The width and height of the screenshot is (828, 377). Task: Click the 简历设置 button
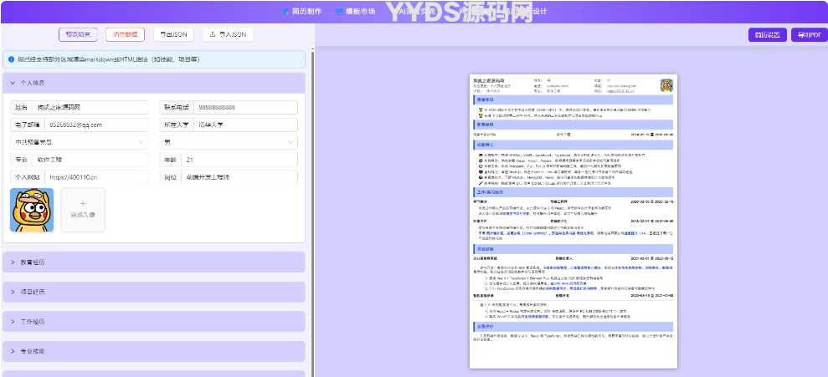[x=767, y=35]
